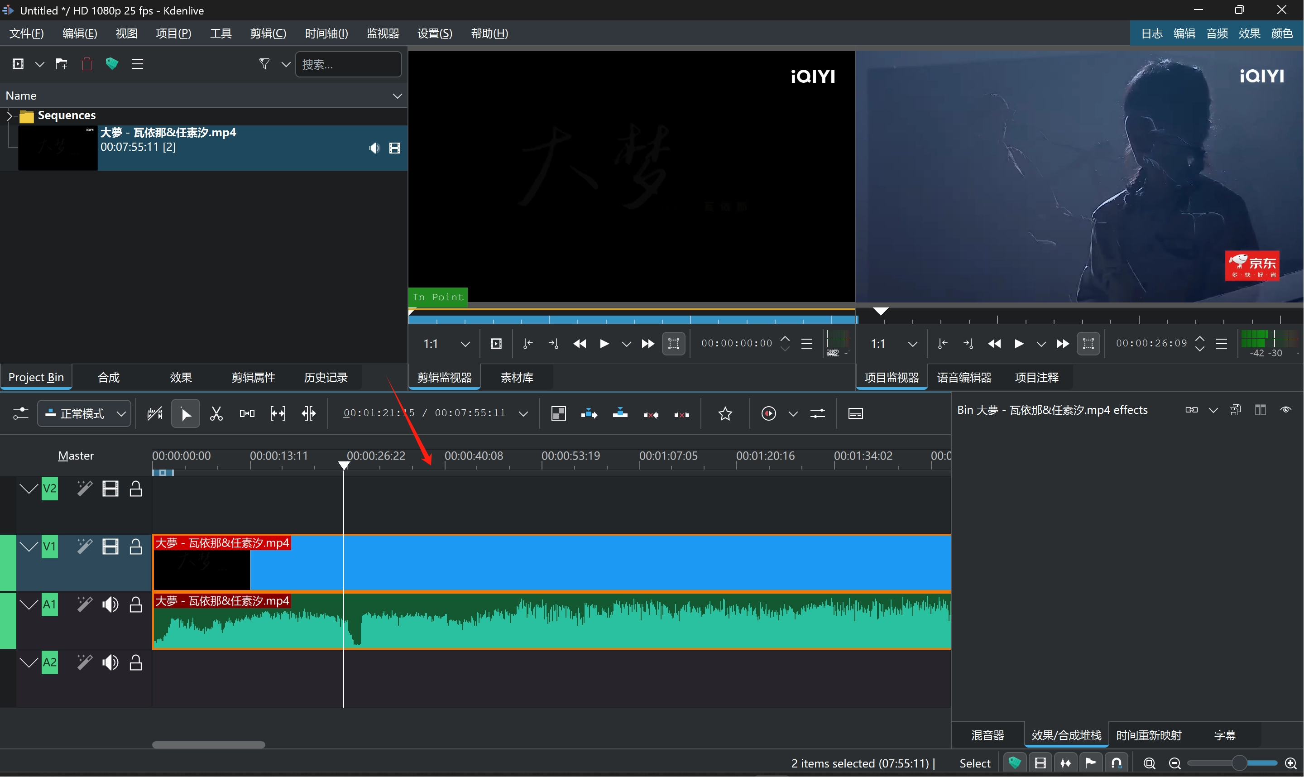Insert clip zone in timeline
Viewport: 1304px width, 777px height.
point(589,414)
